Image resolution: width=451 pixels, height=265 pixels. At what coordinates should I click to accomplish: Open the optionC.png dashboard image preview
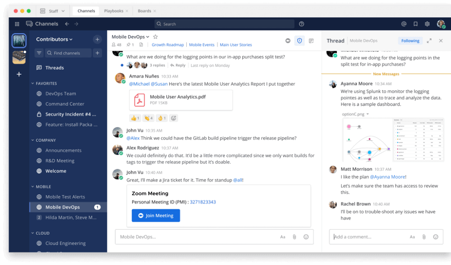393,140
